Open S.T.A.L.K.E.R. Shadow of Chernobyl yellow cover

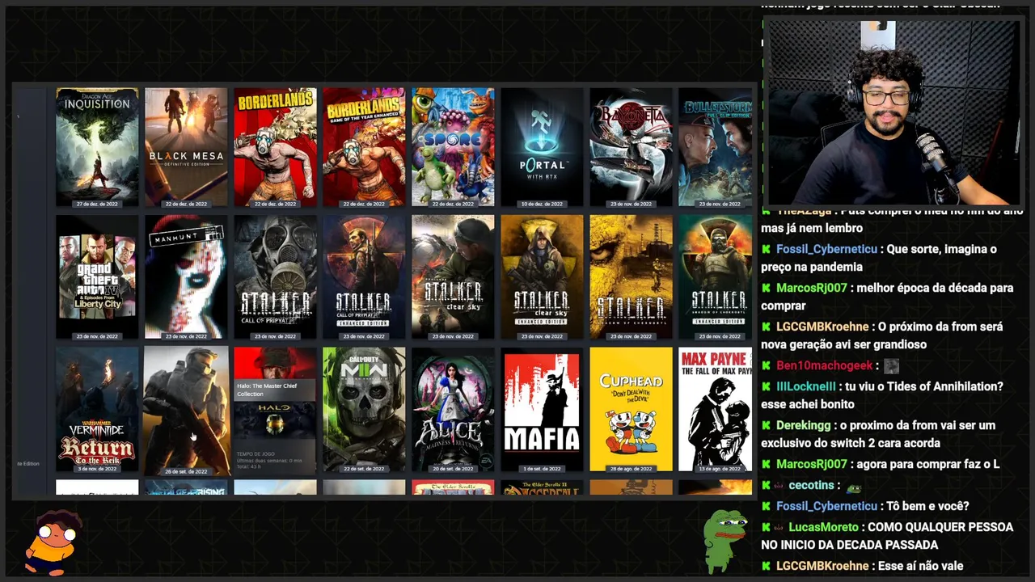click(631, 277)
